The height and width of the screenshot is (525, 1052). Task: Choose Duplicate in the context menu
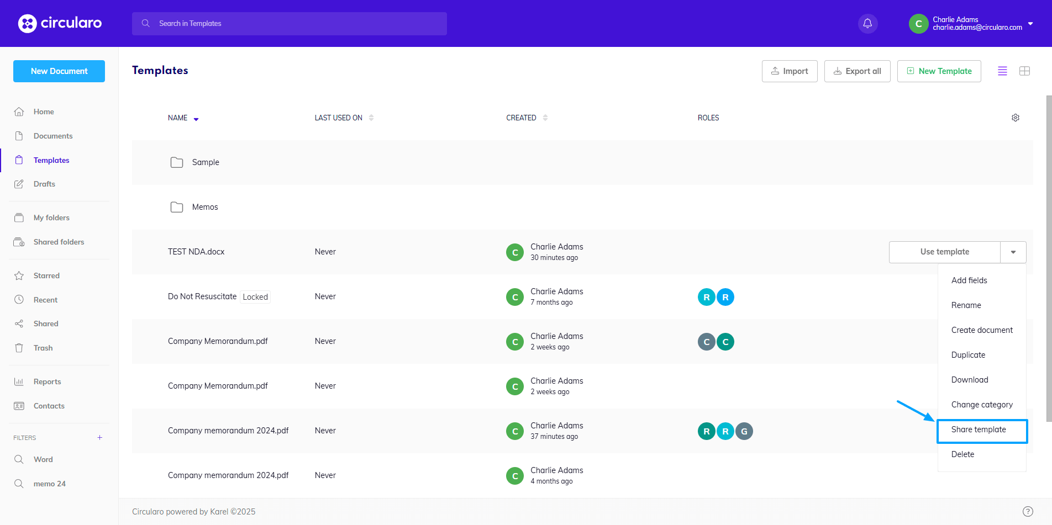pyautogui.click(x=968, y=355)
